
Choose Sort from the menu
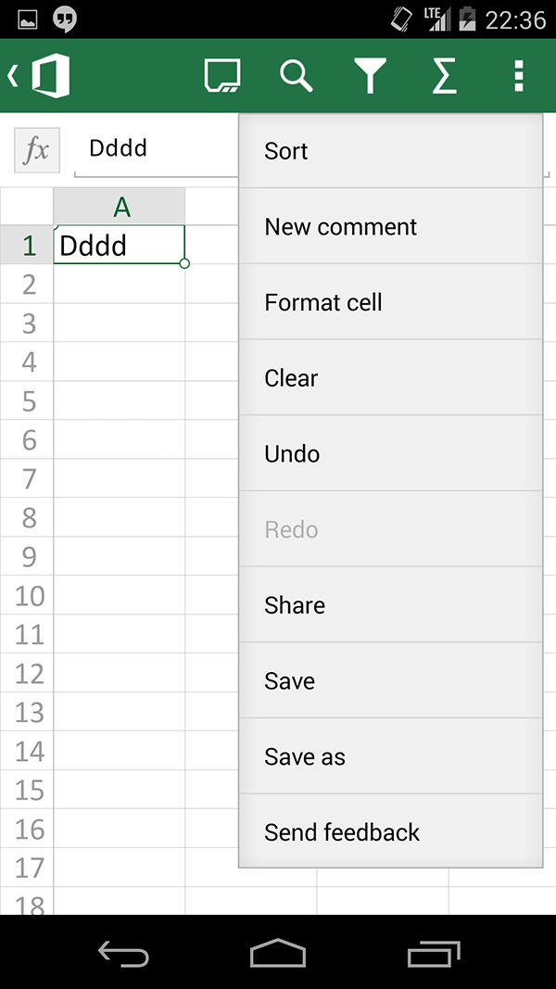click(x=391, y=151)
